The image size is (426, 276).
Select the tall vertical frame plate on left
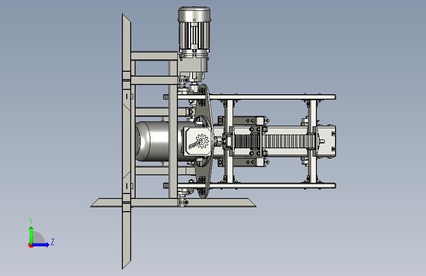point(127,141)
